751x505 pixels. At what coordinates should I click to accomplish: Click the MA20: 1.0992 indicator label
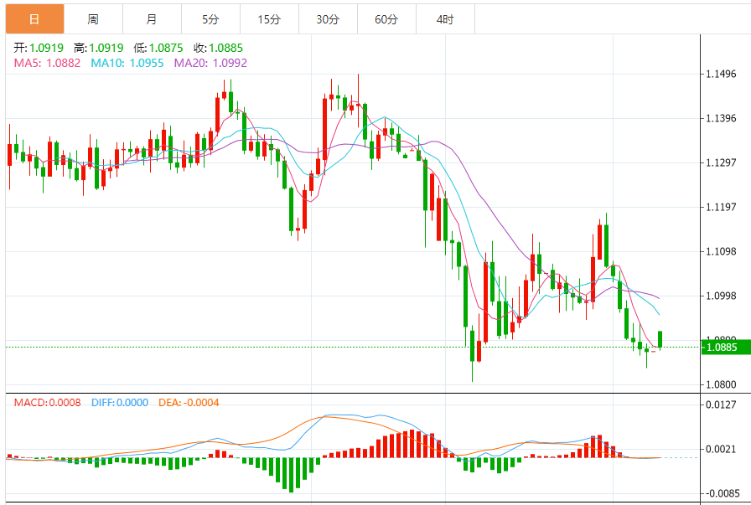(210, 63)
